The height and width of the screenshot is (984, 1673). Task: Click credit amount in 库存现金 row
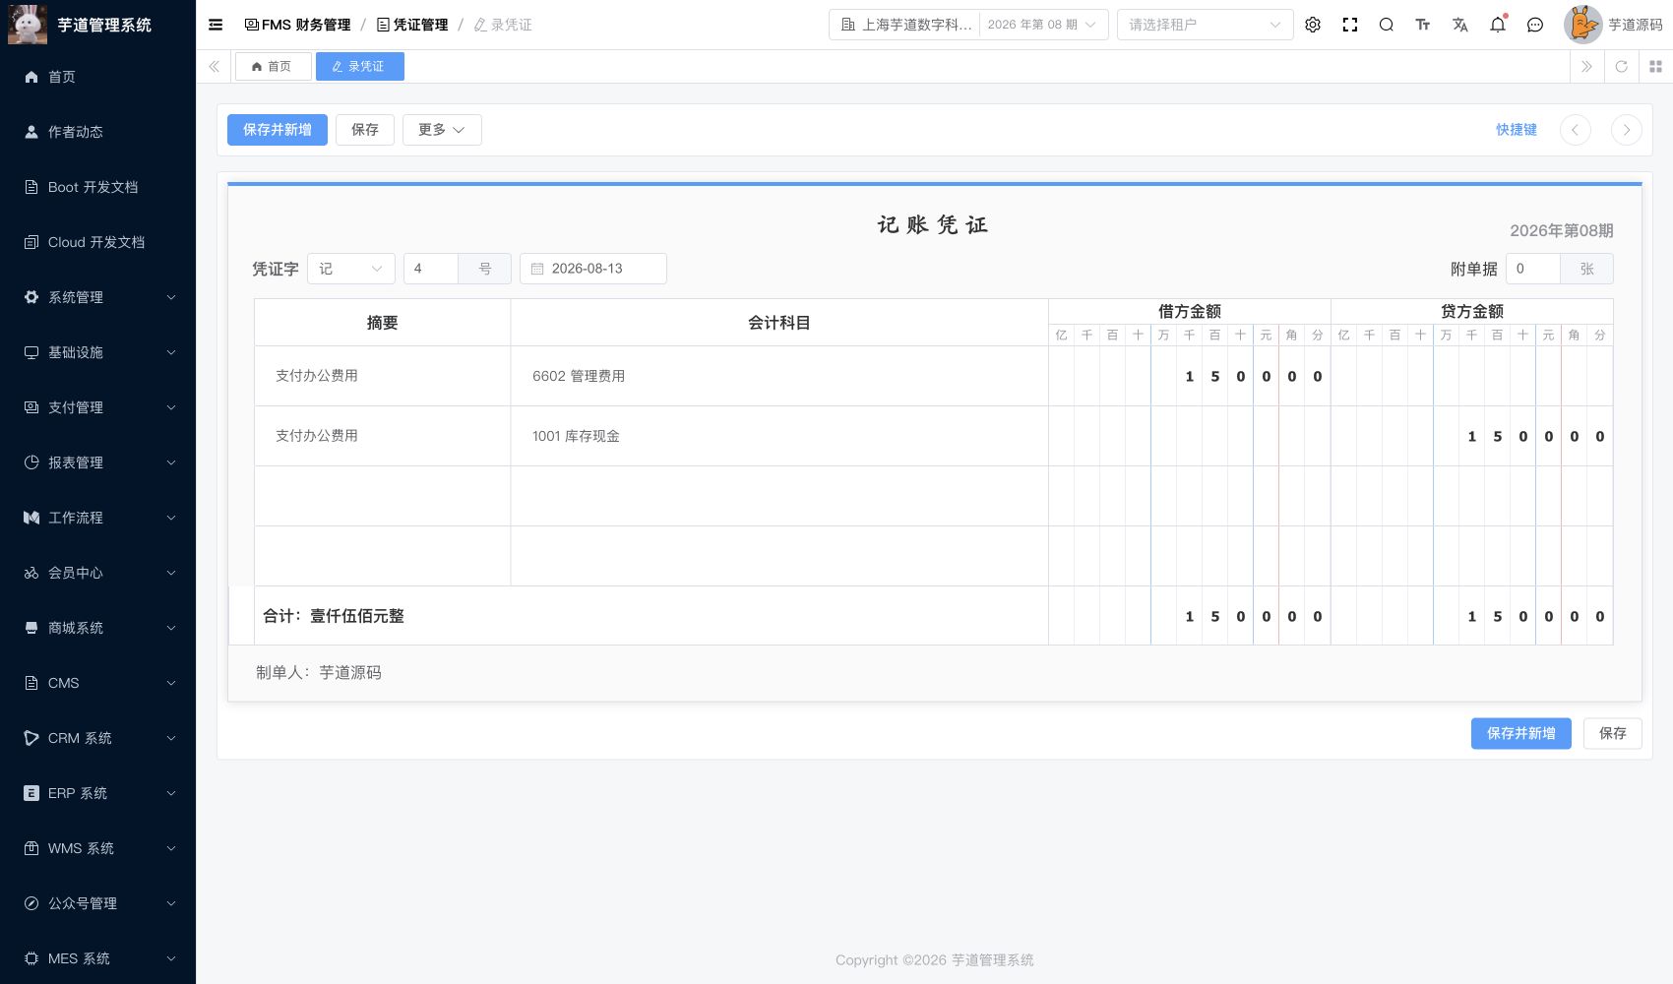(x=1472, y=436)
